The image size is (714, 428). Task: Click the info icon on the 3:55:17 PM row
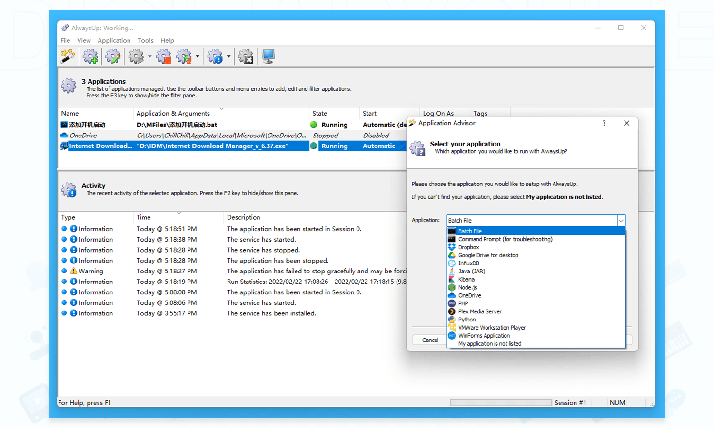click(x=73, y=313)
